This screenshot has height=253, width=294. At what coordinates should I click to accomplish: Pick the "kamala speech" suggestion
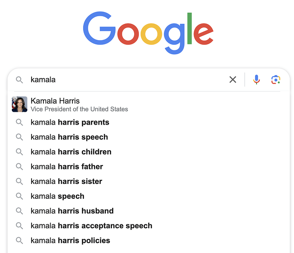coord(149,196)
